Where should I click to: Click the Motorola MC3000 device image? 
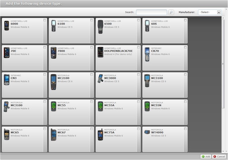coord(100,78)
